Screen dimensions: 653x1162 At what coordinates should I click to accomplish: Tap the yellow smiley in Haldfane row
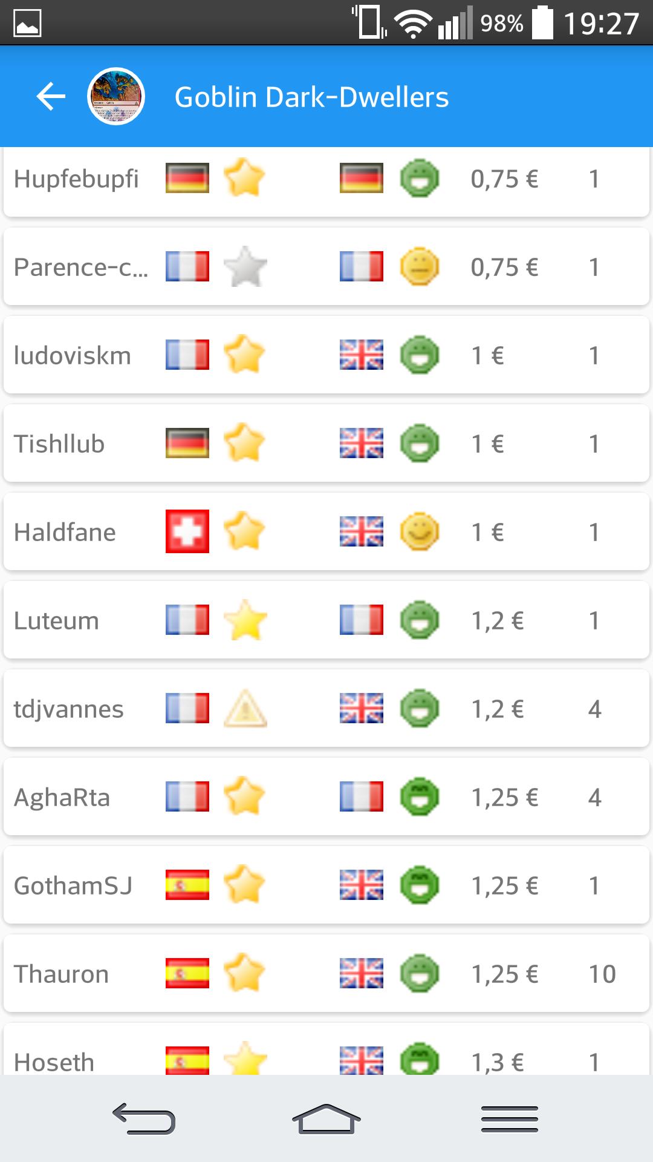pos(420,532)
